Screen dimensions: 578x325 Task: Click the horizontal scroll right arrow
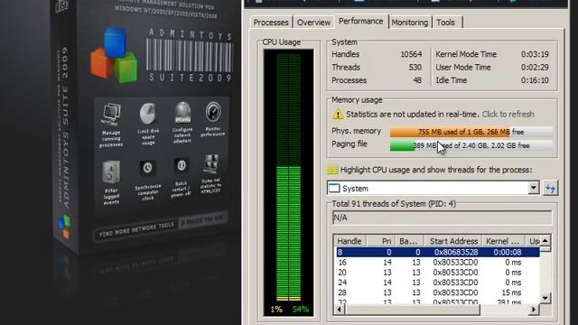pyautogui.click(x=534, y=310)
